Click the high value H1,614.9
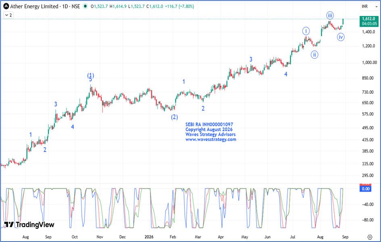 [x=118, y=6]
